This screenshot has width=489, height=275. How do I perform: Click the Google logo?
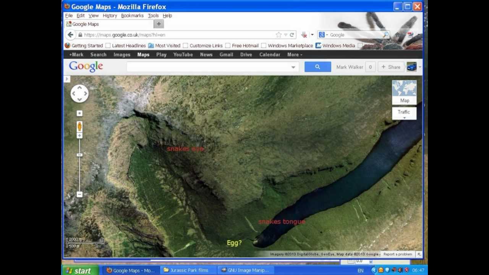pyautogui.click(x=86, y=66)
